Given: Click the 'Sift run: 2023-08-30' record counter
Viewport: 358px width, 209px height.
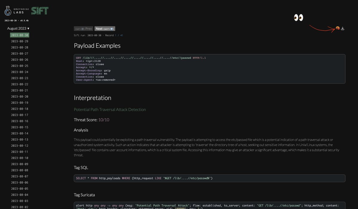Looking at the screenshot, I should 98,35.
